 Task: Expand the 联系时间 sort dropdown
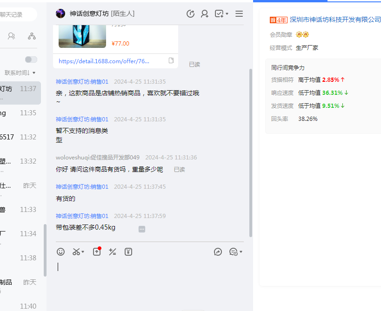coord(20,73)
